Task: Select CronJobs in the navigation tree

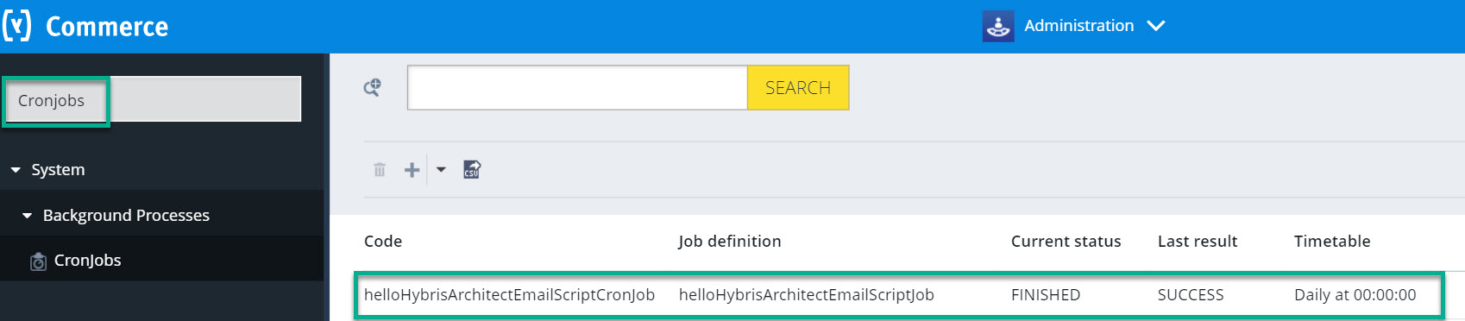Action: (87, 261)
